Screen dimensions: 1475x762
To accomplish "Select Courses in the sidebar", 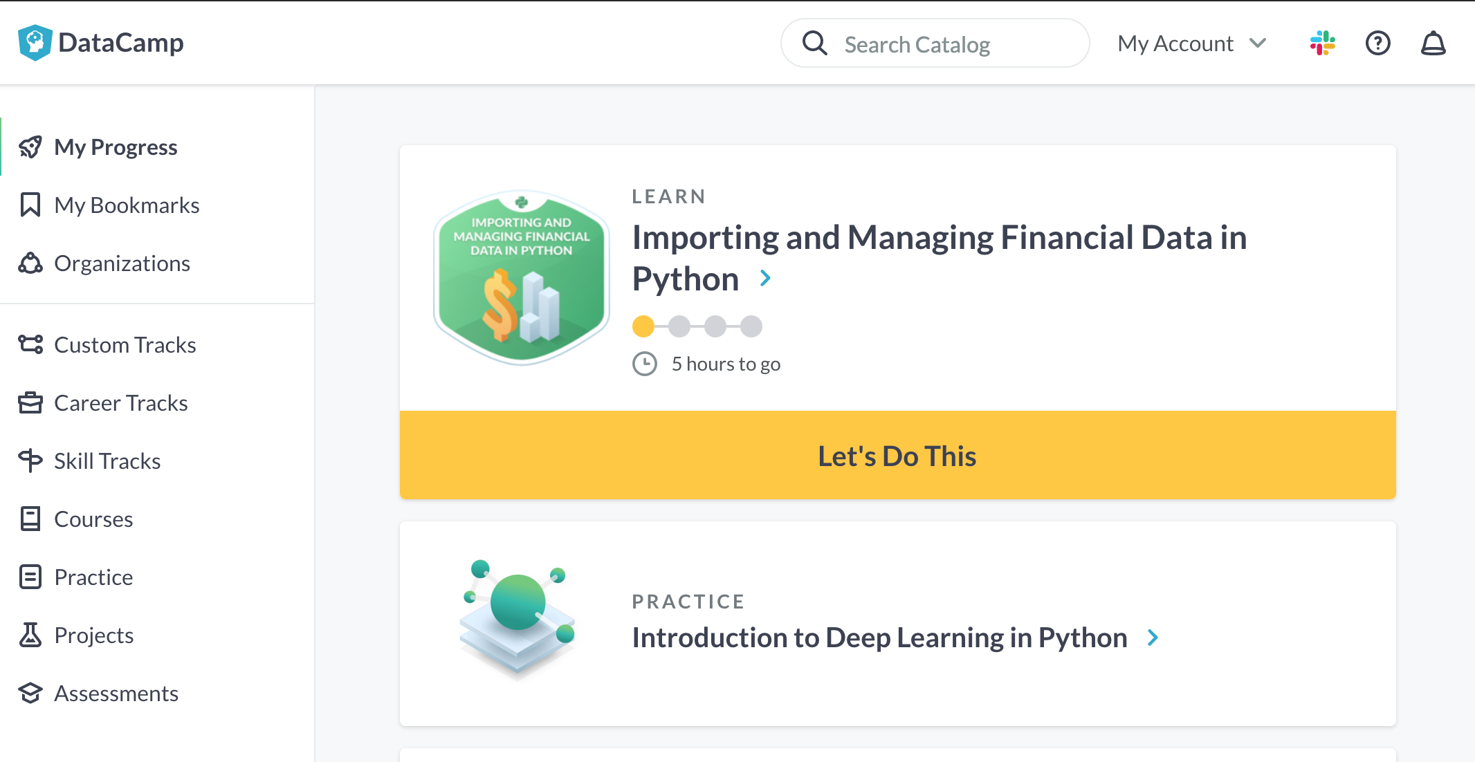I will (x=93, y=519).
